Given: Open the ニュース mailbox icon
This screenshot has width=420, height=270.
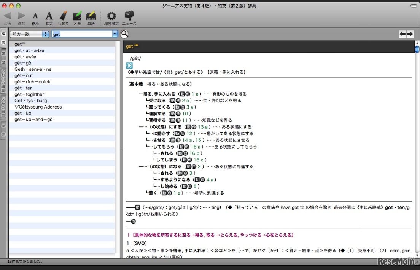Looking at the screenshot, I should (129, 16).
